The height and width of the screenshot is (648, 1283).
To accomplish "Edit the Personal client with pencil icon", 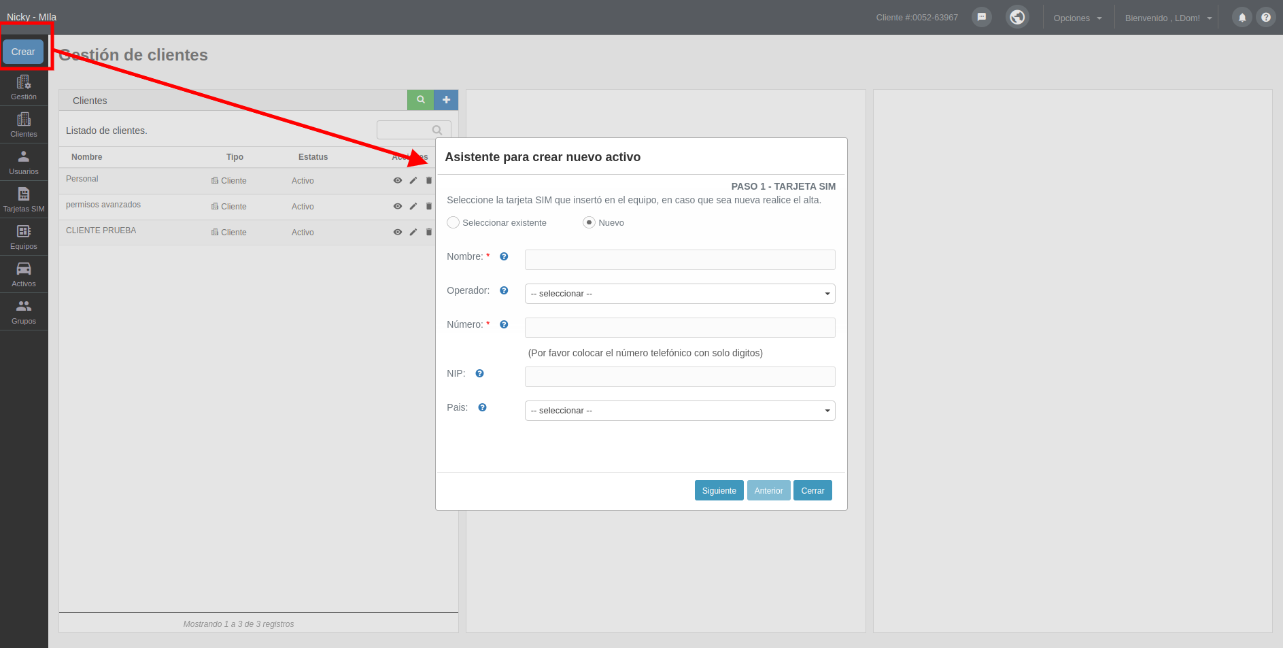I will (413, 180).
